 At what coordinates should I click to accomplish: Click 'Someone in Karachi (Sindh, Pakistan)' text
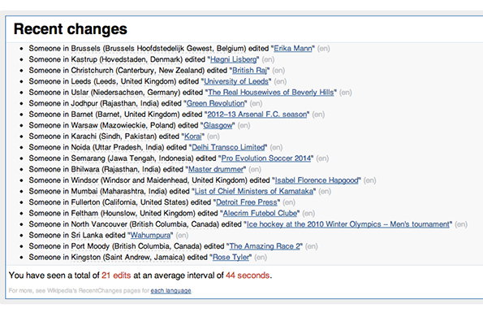(x=93, y=137)
